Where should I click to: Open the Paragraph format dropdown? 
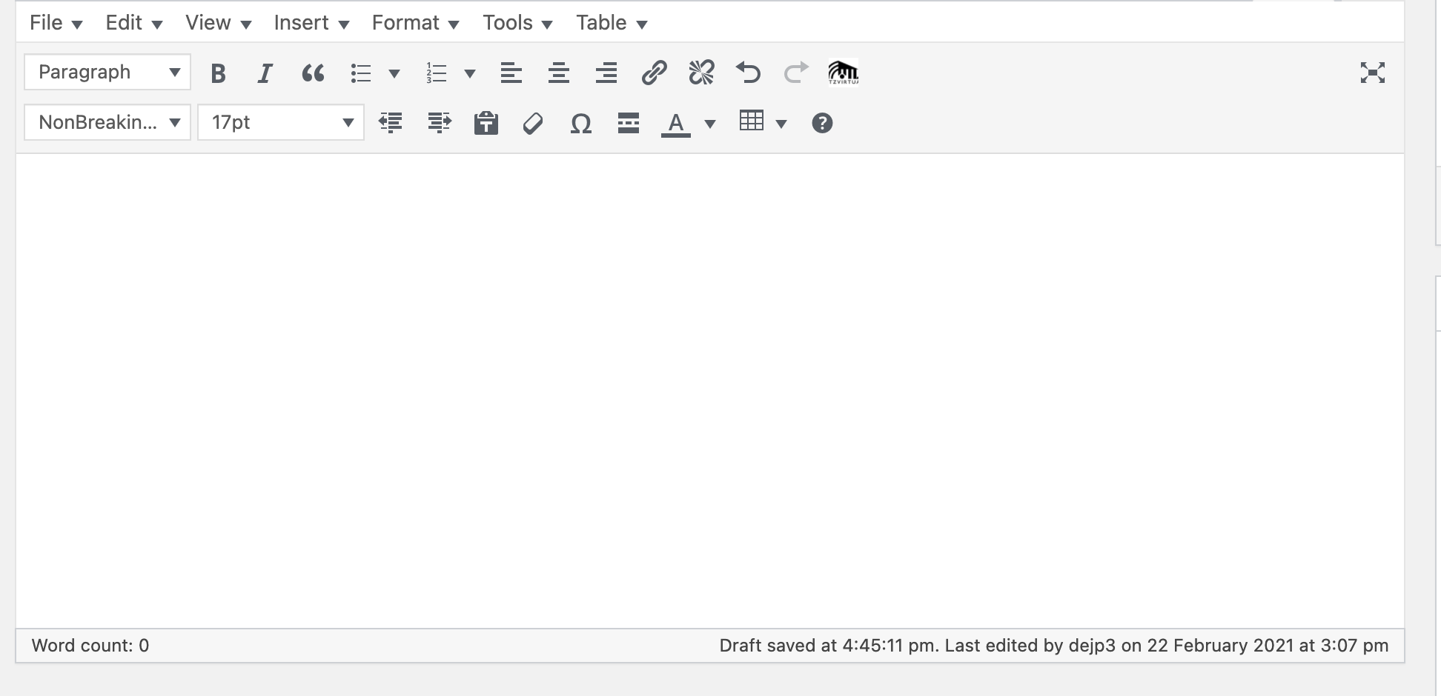pyautogui.click(x=107, y=73)
